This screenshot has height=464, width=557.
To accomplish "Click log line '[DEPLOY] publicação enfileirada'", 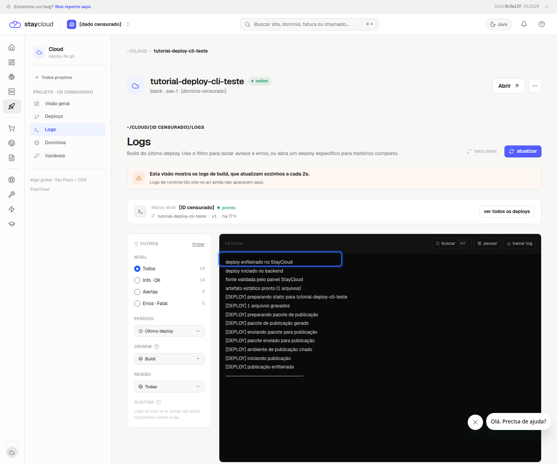I will coord(260,367).
